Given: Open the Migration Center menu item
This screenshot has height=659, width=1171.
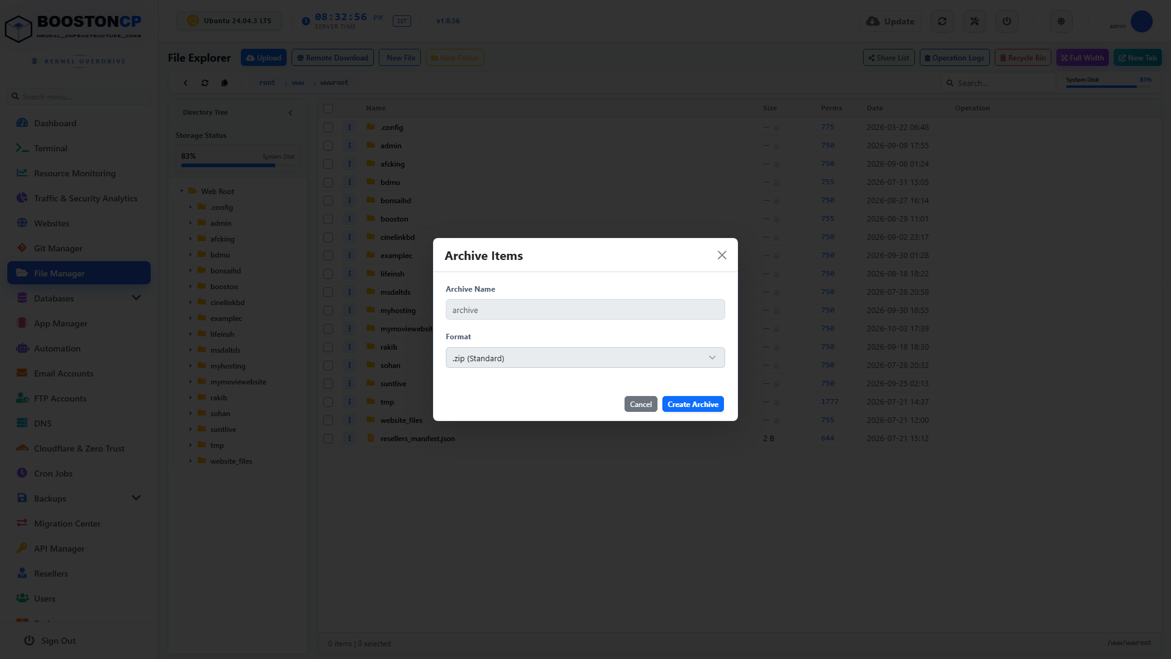Looking at the screenshot, I should pos(79,523).
